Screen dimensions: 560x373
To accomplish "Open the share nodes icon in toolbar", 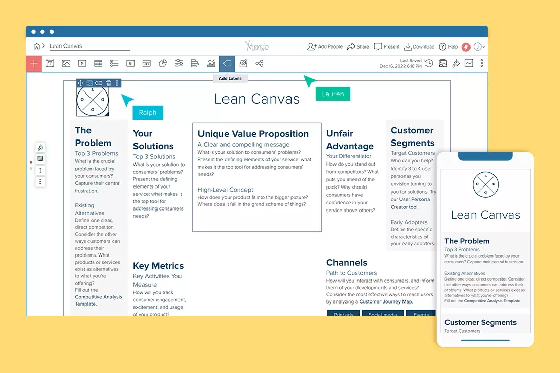I will 259,63.
